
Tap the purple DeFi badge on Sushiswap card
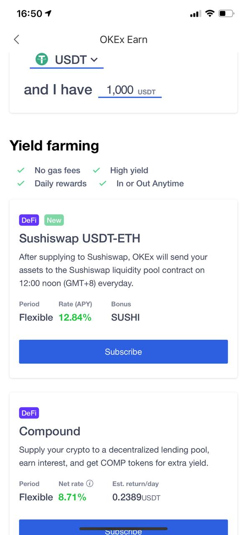click(29, 220)
